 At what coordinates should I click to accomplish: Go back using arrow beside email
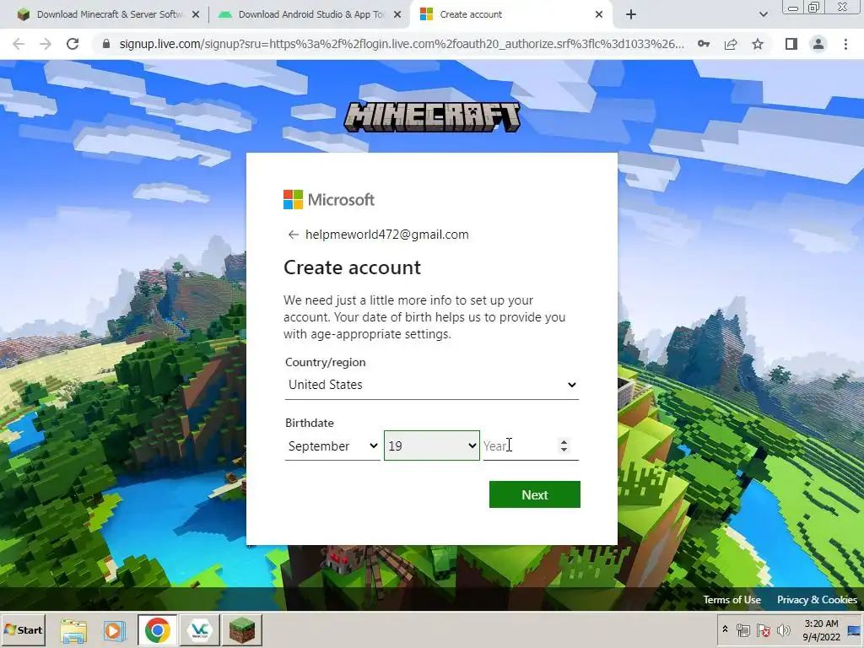pyautogui.click(x=293, y=235)
